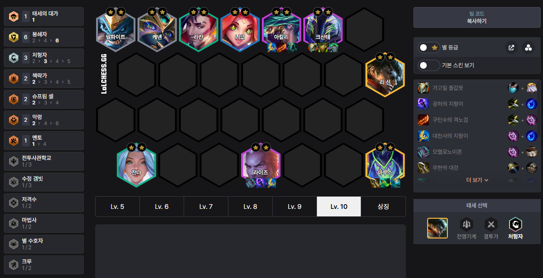Select the 리 신 champion hexagon
Image resolution: width=543 pixels, height=278 pixels.
385,75
